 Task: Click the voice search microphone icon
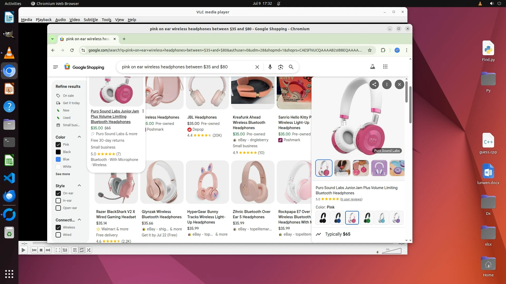[x=270, y=67]
